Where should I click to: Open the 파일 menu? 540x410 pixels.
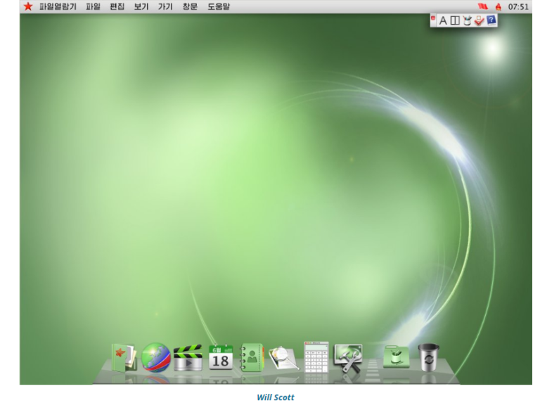(93, 6)
